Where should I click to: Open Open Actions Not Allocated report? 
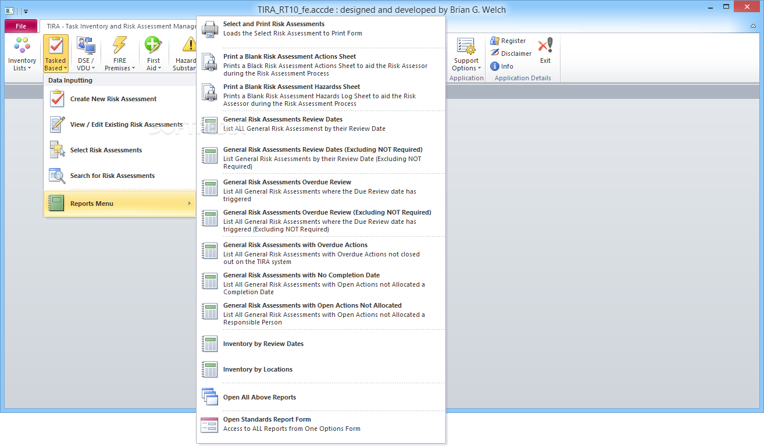tap(321, 313)
